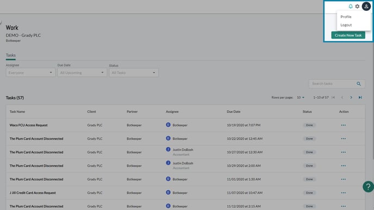
Task: Select Logout from the account menu
Action: click(x=346, y=25)
